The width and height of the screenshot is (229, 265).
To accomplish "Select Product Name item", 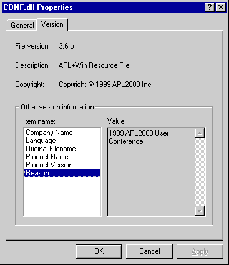I will (62, 157).
